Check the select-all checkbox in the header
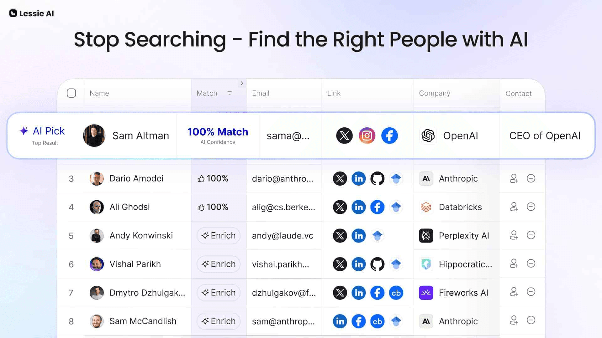Screen dimensions: 602x338 point(71,93)
